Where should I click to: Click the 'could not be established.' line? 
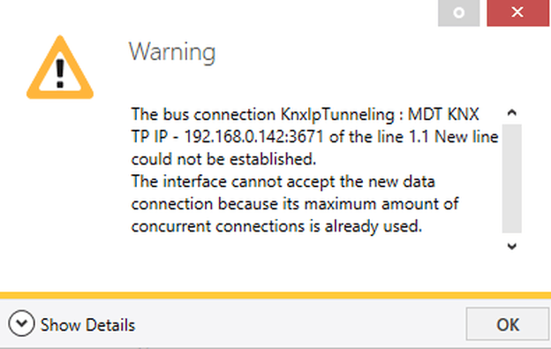point(224,159)
